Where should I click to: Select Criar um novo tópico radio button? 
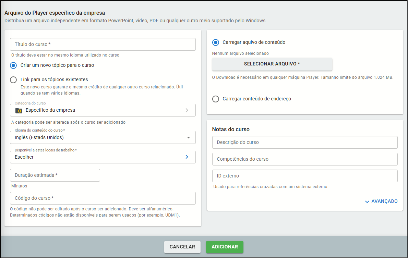click(13, 65)
